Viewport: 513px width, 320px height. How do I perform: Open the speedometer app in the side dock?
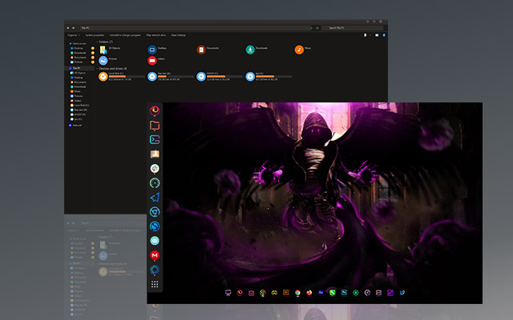pos(155,183)
